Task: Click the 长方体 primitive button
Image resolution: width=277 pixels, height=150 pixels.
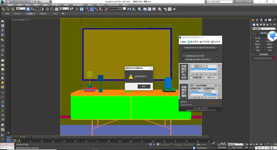Action: coord(258,38)
